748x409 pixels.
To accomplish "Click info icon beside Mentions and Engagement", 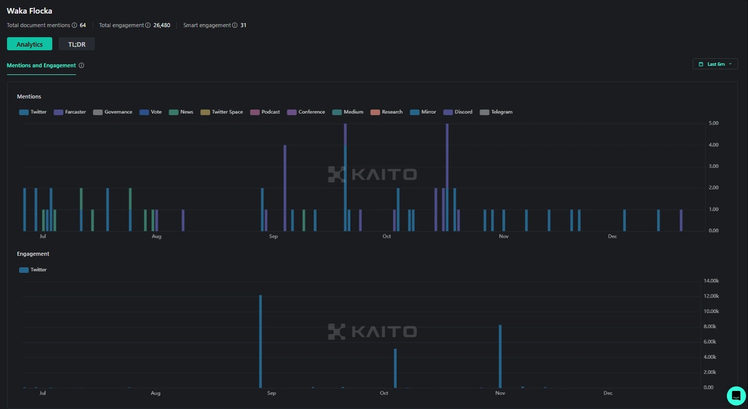I will coord(81,65).
